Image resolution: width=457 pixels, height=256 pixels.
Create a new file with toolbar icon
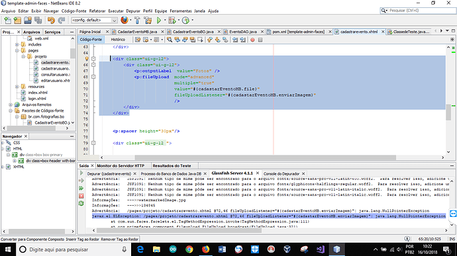pos(7,20)
